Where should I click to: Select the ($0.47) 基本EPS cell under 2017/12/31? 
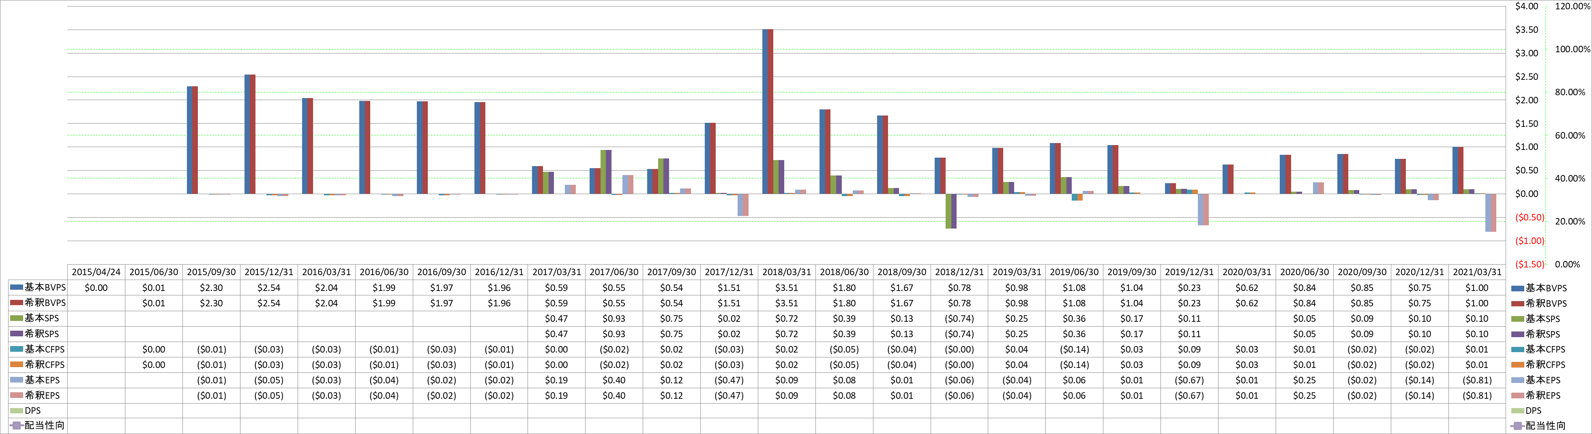[x=729, y=380]
